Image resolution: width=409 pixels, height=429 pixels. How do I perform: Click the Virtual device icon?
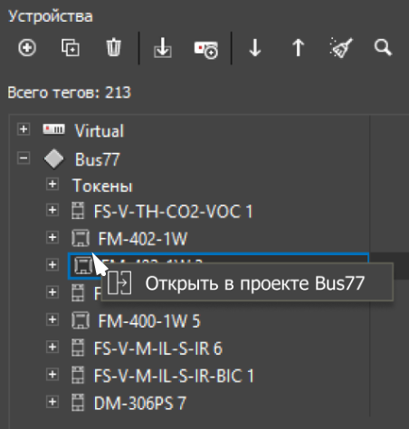pos(53,129)
